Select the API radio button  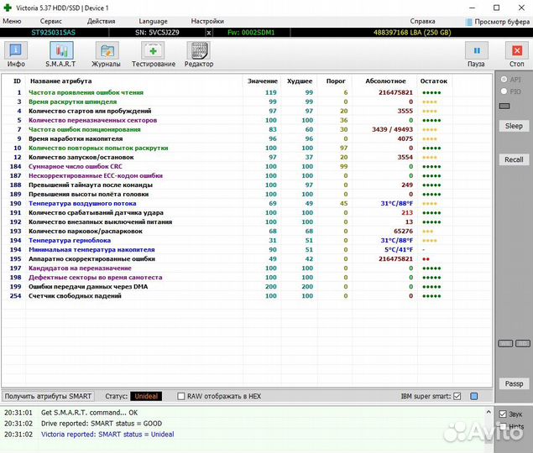click(504, 80)
